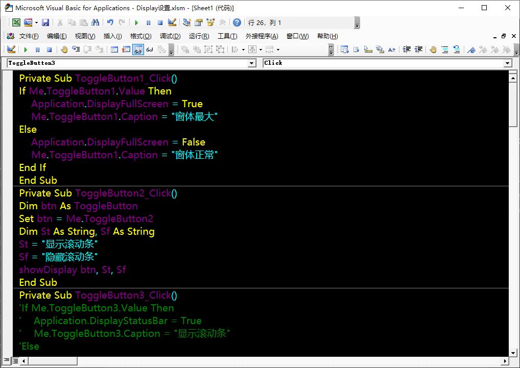The width and height of the screenshot is (520, 368).
Task: Click the Uncomment Block icon
Action: pos(457,50)
